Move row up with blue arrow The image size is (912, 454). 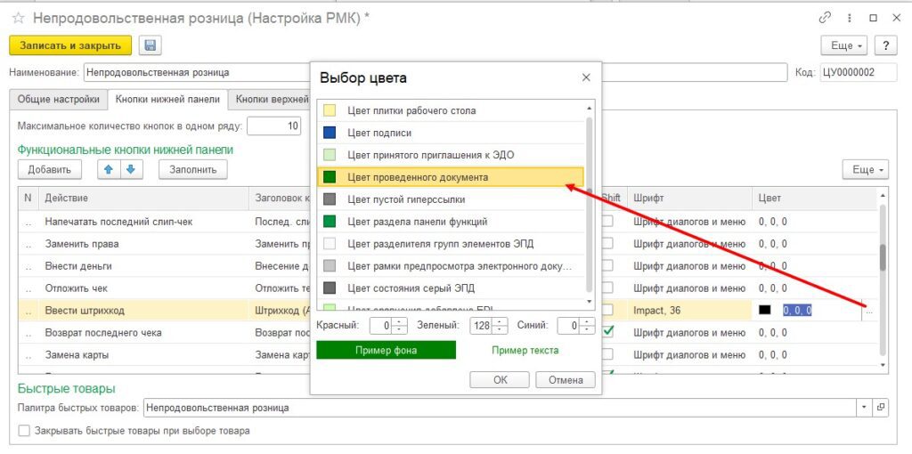point(110,169)
